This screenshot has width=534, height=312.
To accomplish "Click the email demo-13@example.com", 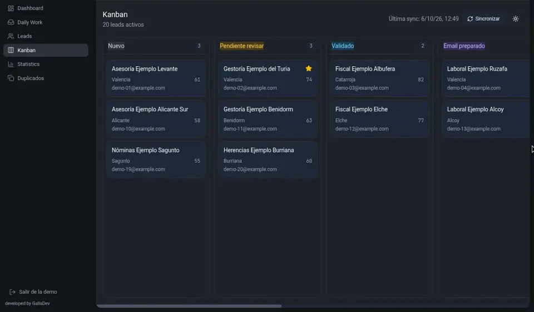I will click(474, 129).
